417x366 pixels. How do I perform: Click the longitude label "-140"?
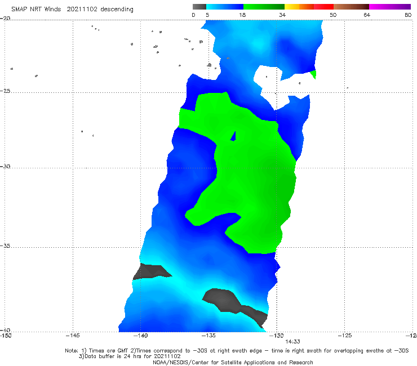(x=140, y=336)
